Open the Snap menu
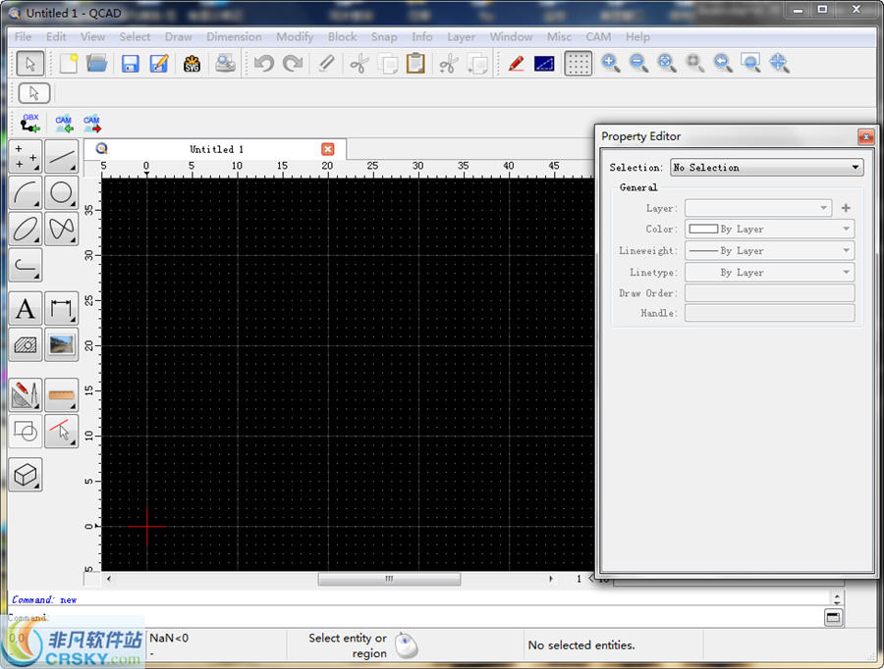Viewport: 884px width, 669px height. tap(384, 36)
